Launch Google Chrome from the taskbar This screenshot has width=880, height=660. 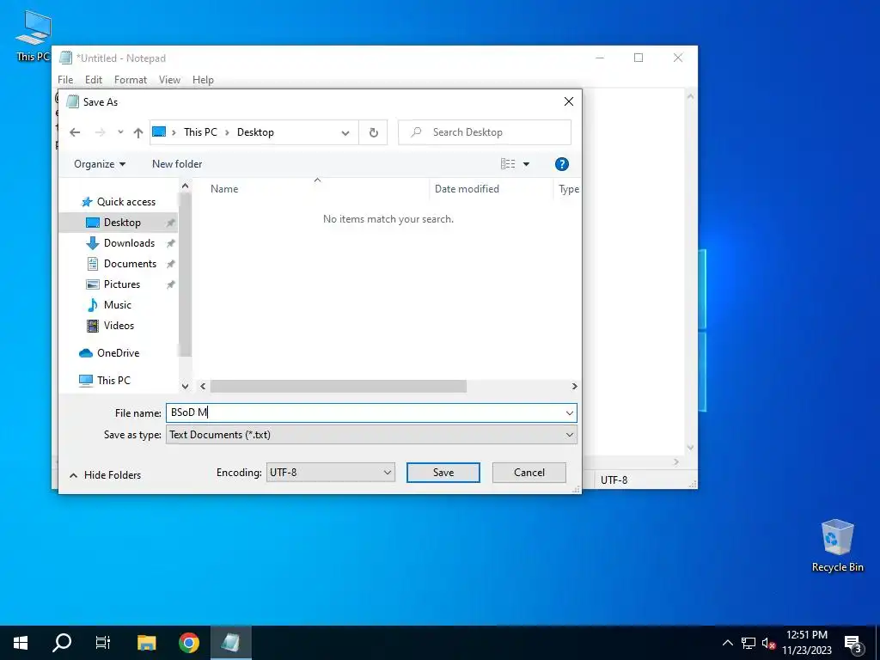(x=188, y=643)
